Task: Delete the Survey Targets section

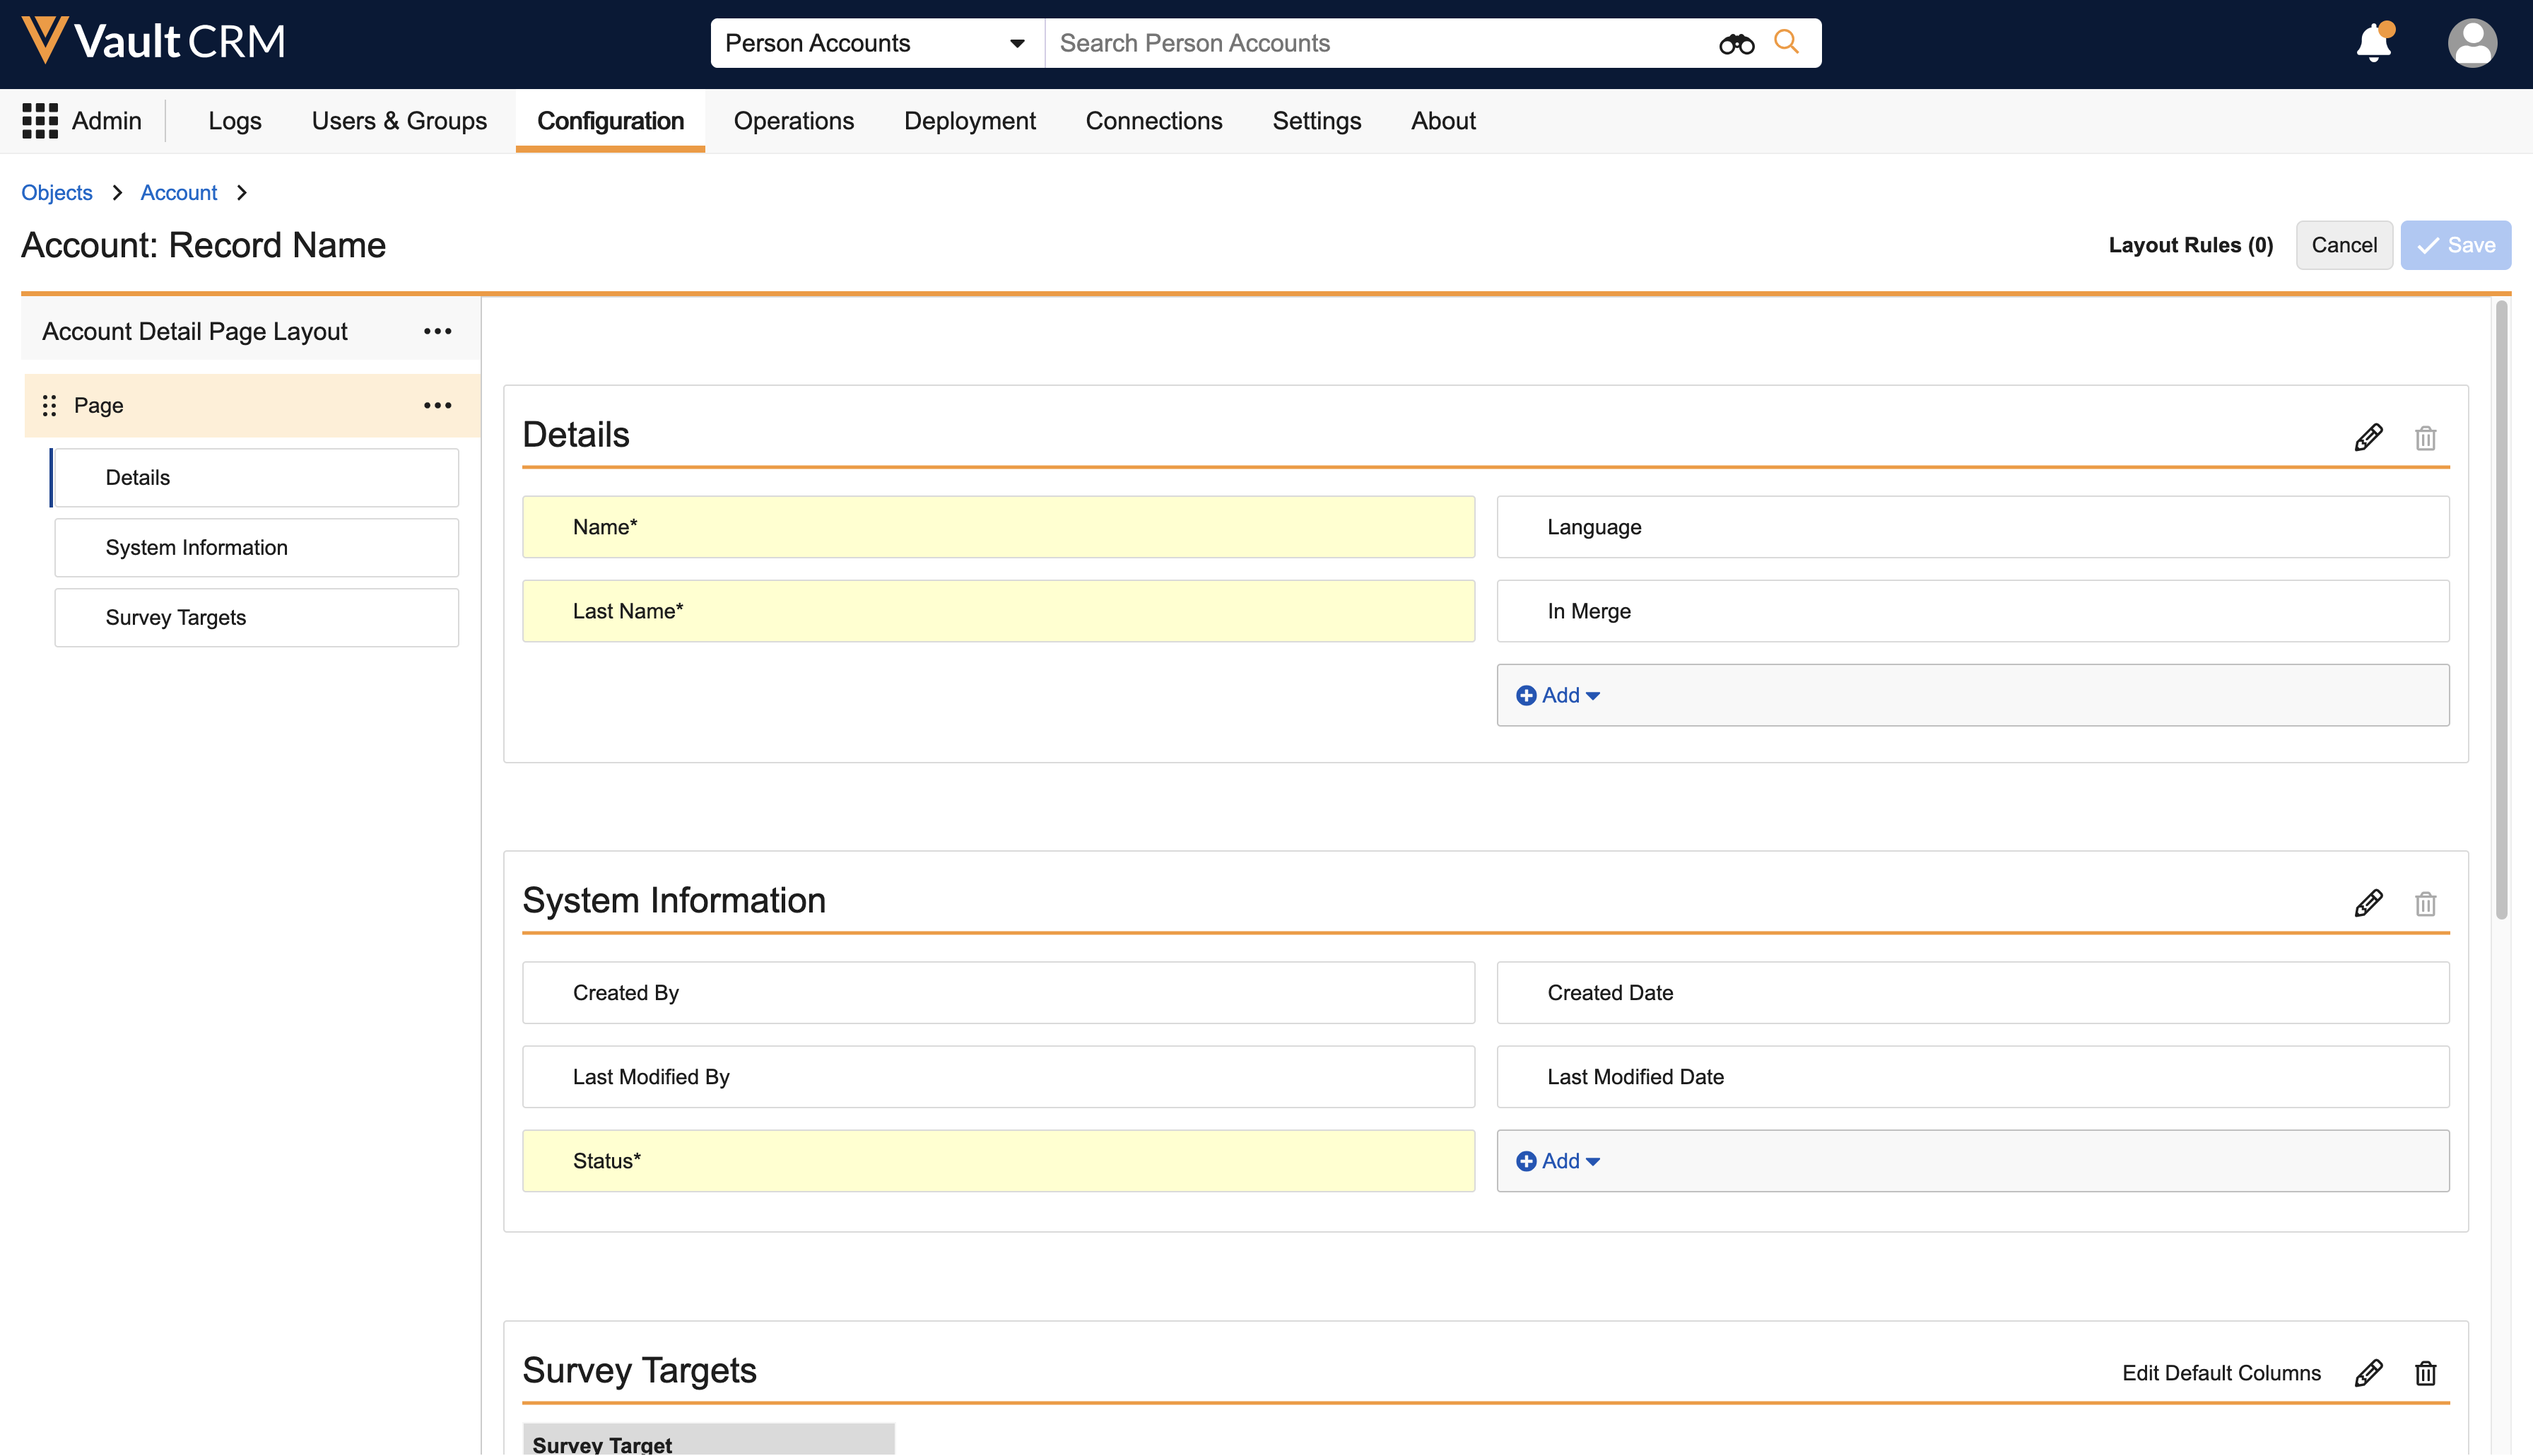Action: [2425, 1373]
